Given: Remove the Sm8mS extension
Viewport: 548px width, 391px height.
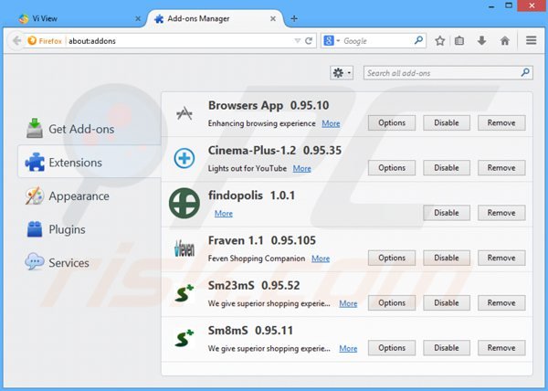Looking at the screenshot, I should 501,348.
